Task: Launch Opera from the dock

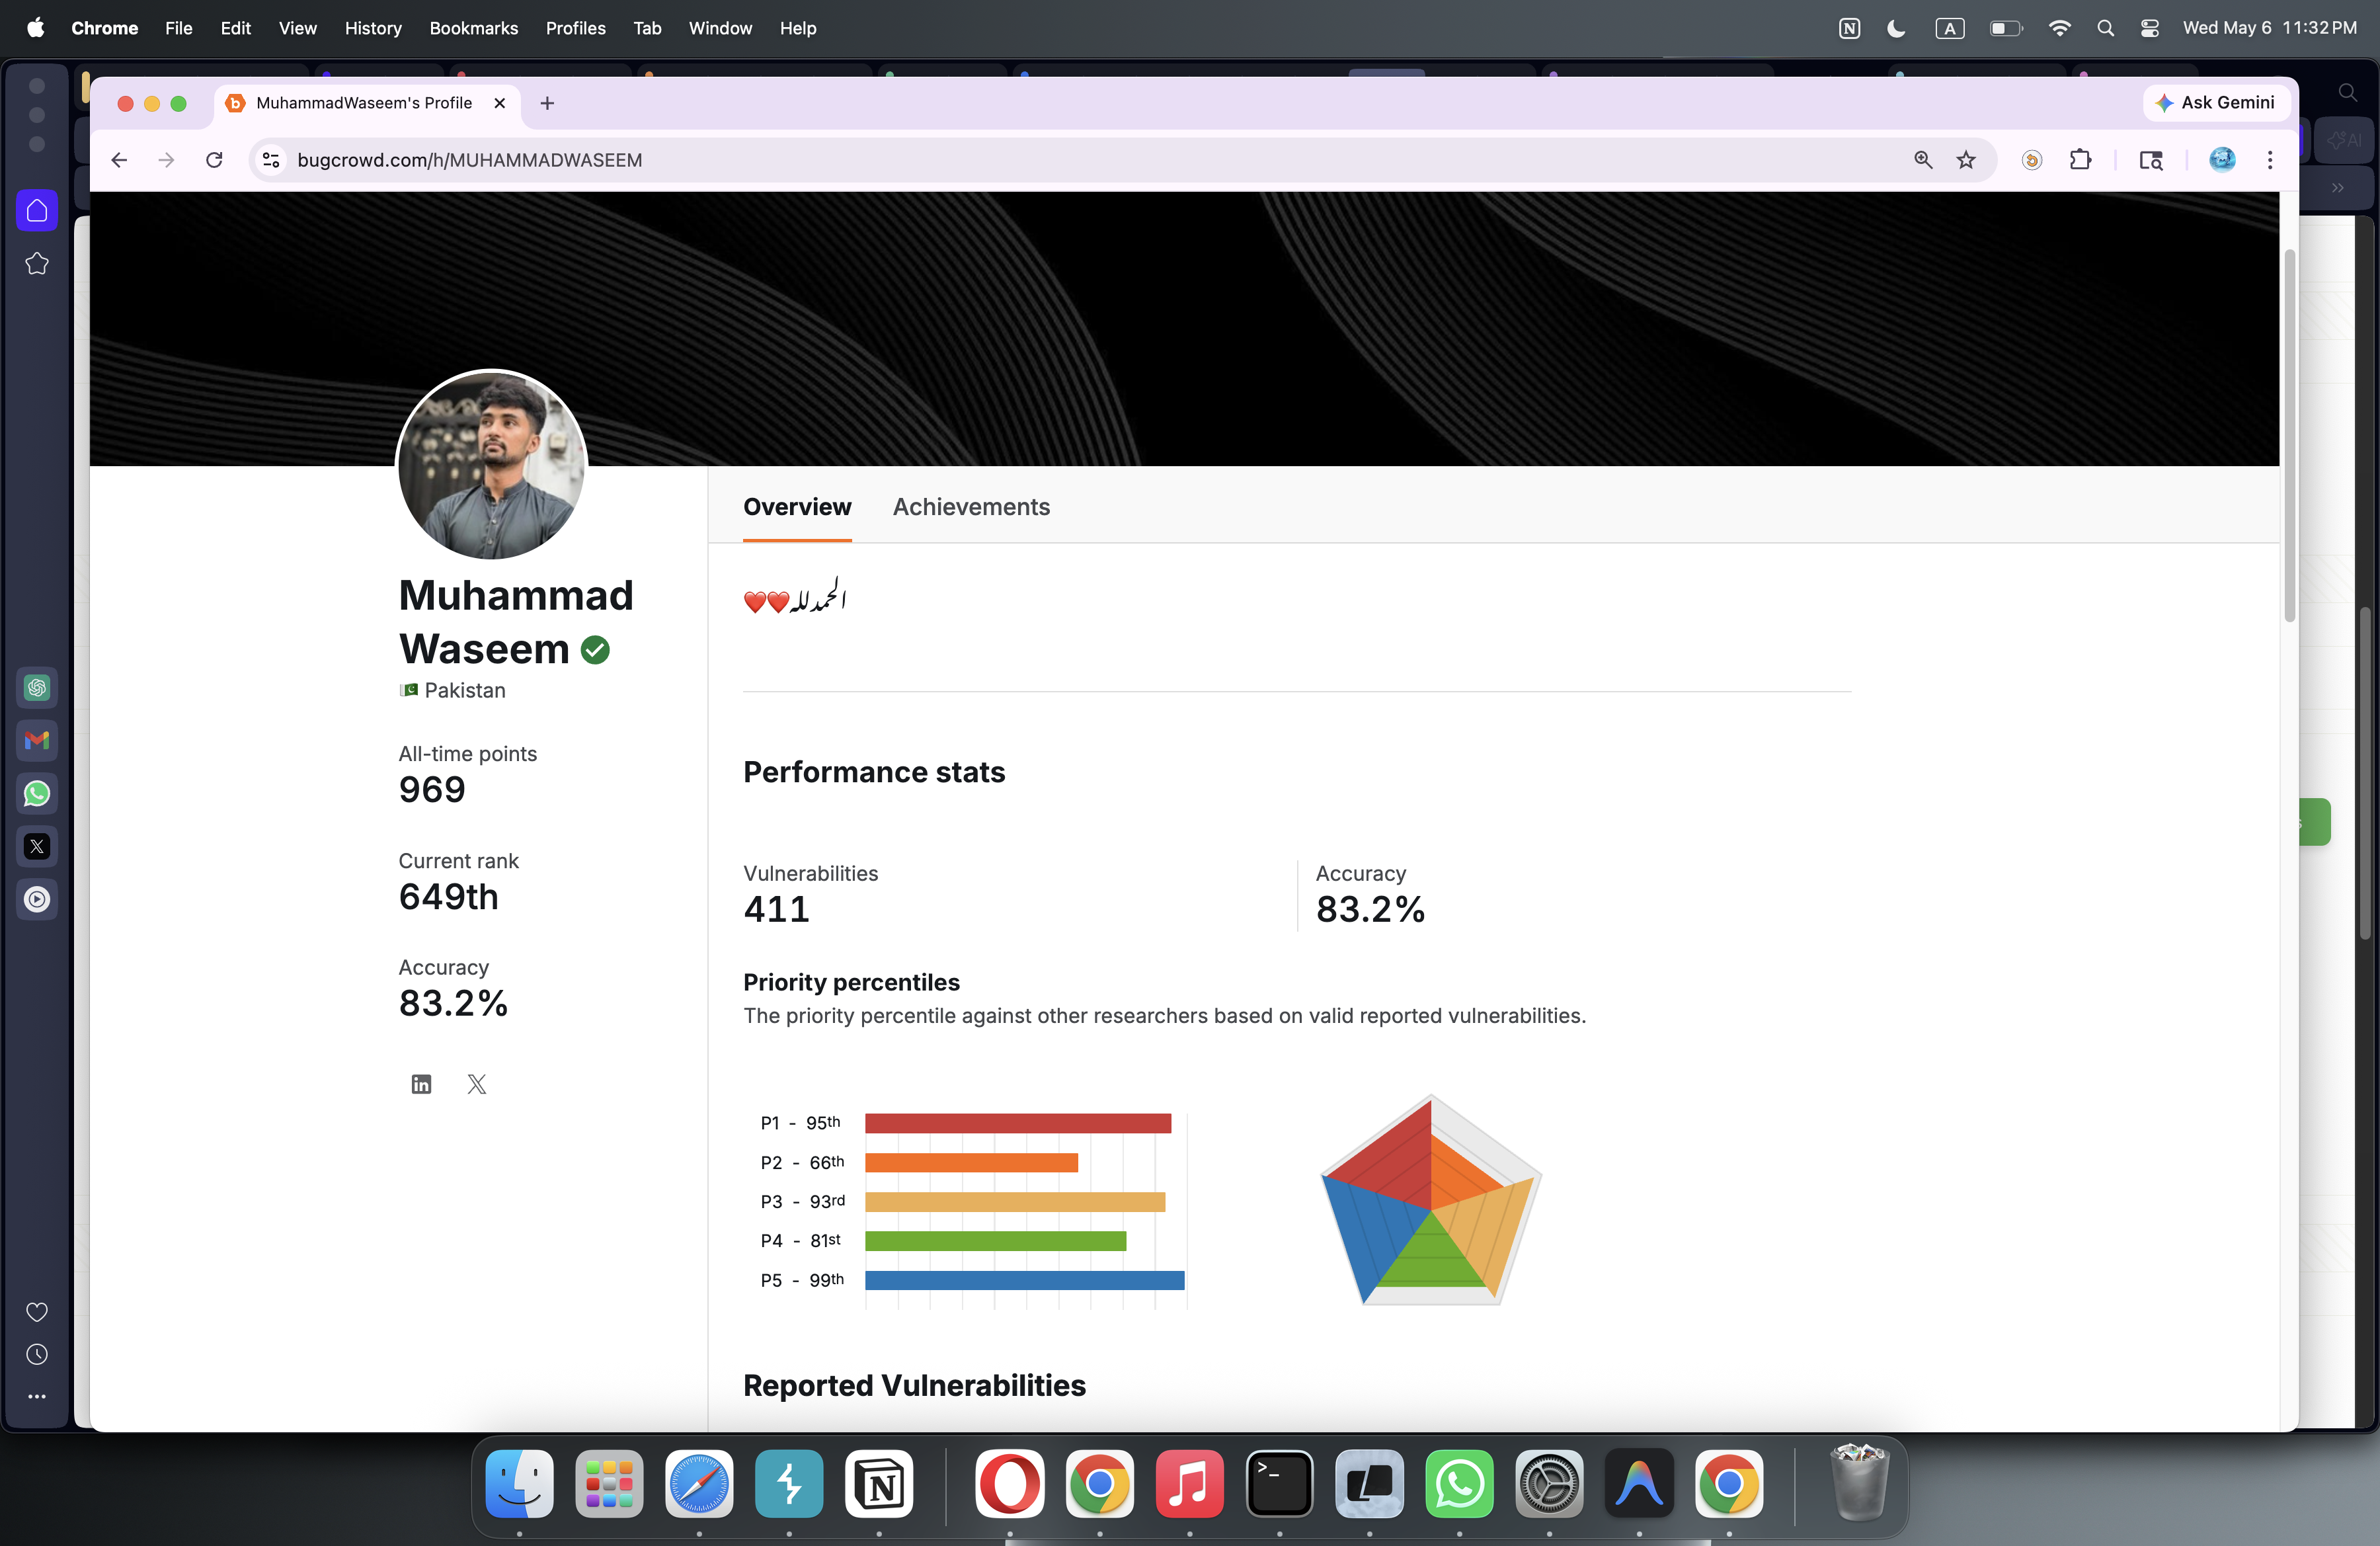Action: 1010,1484
